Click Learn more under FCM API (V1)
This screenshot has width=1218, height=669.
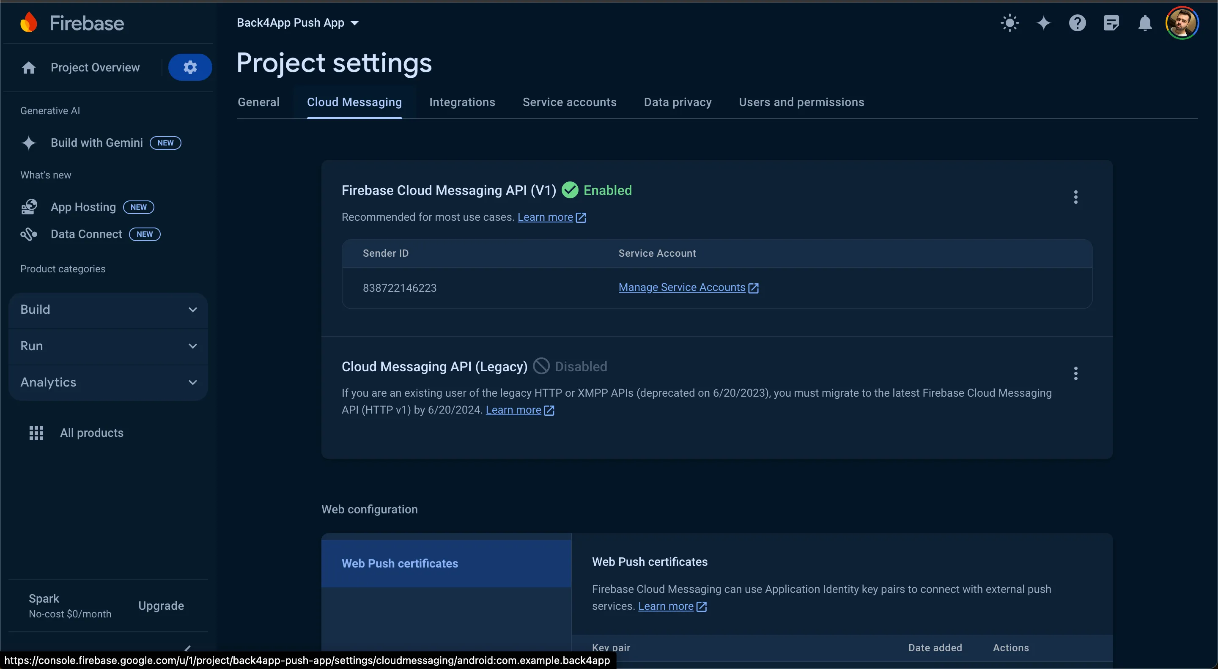tap(545, 217)
